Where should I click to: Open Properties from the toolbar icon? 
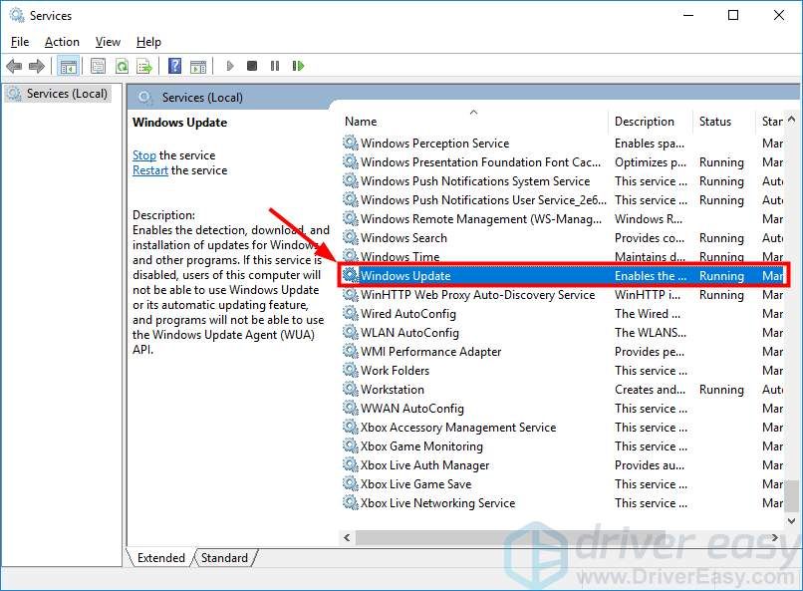point(98,66)
